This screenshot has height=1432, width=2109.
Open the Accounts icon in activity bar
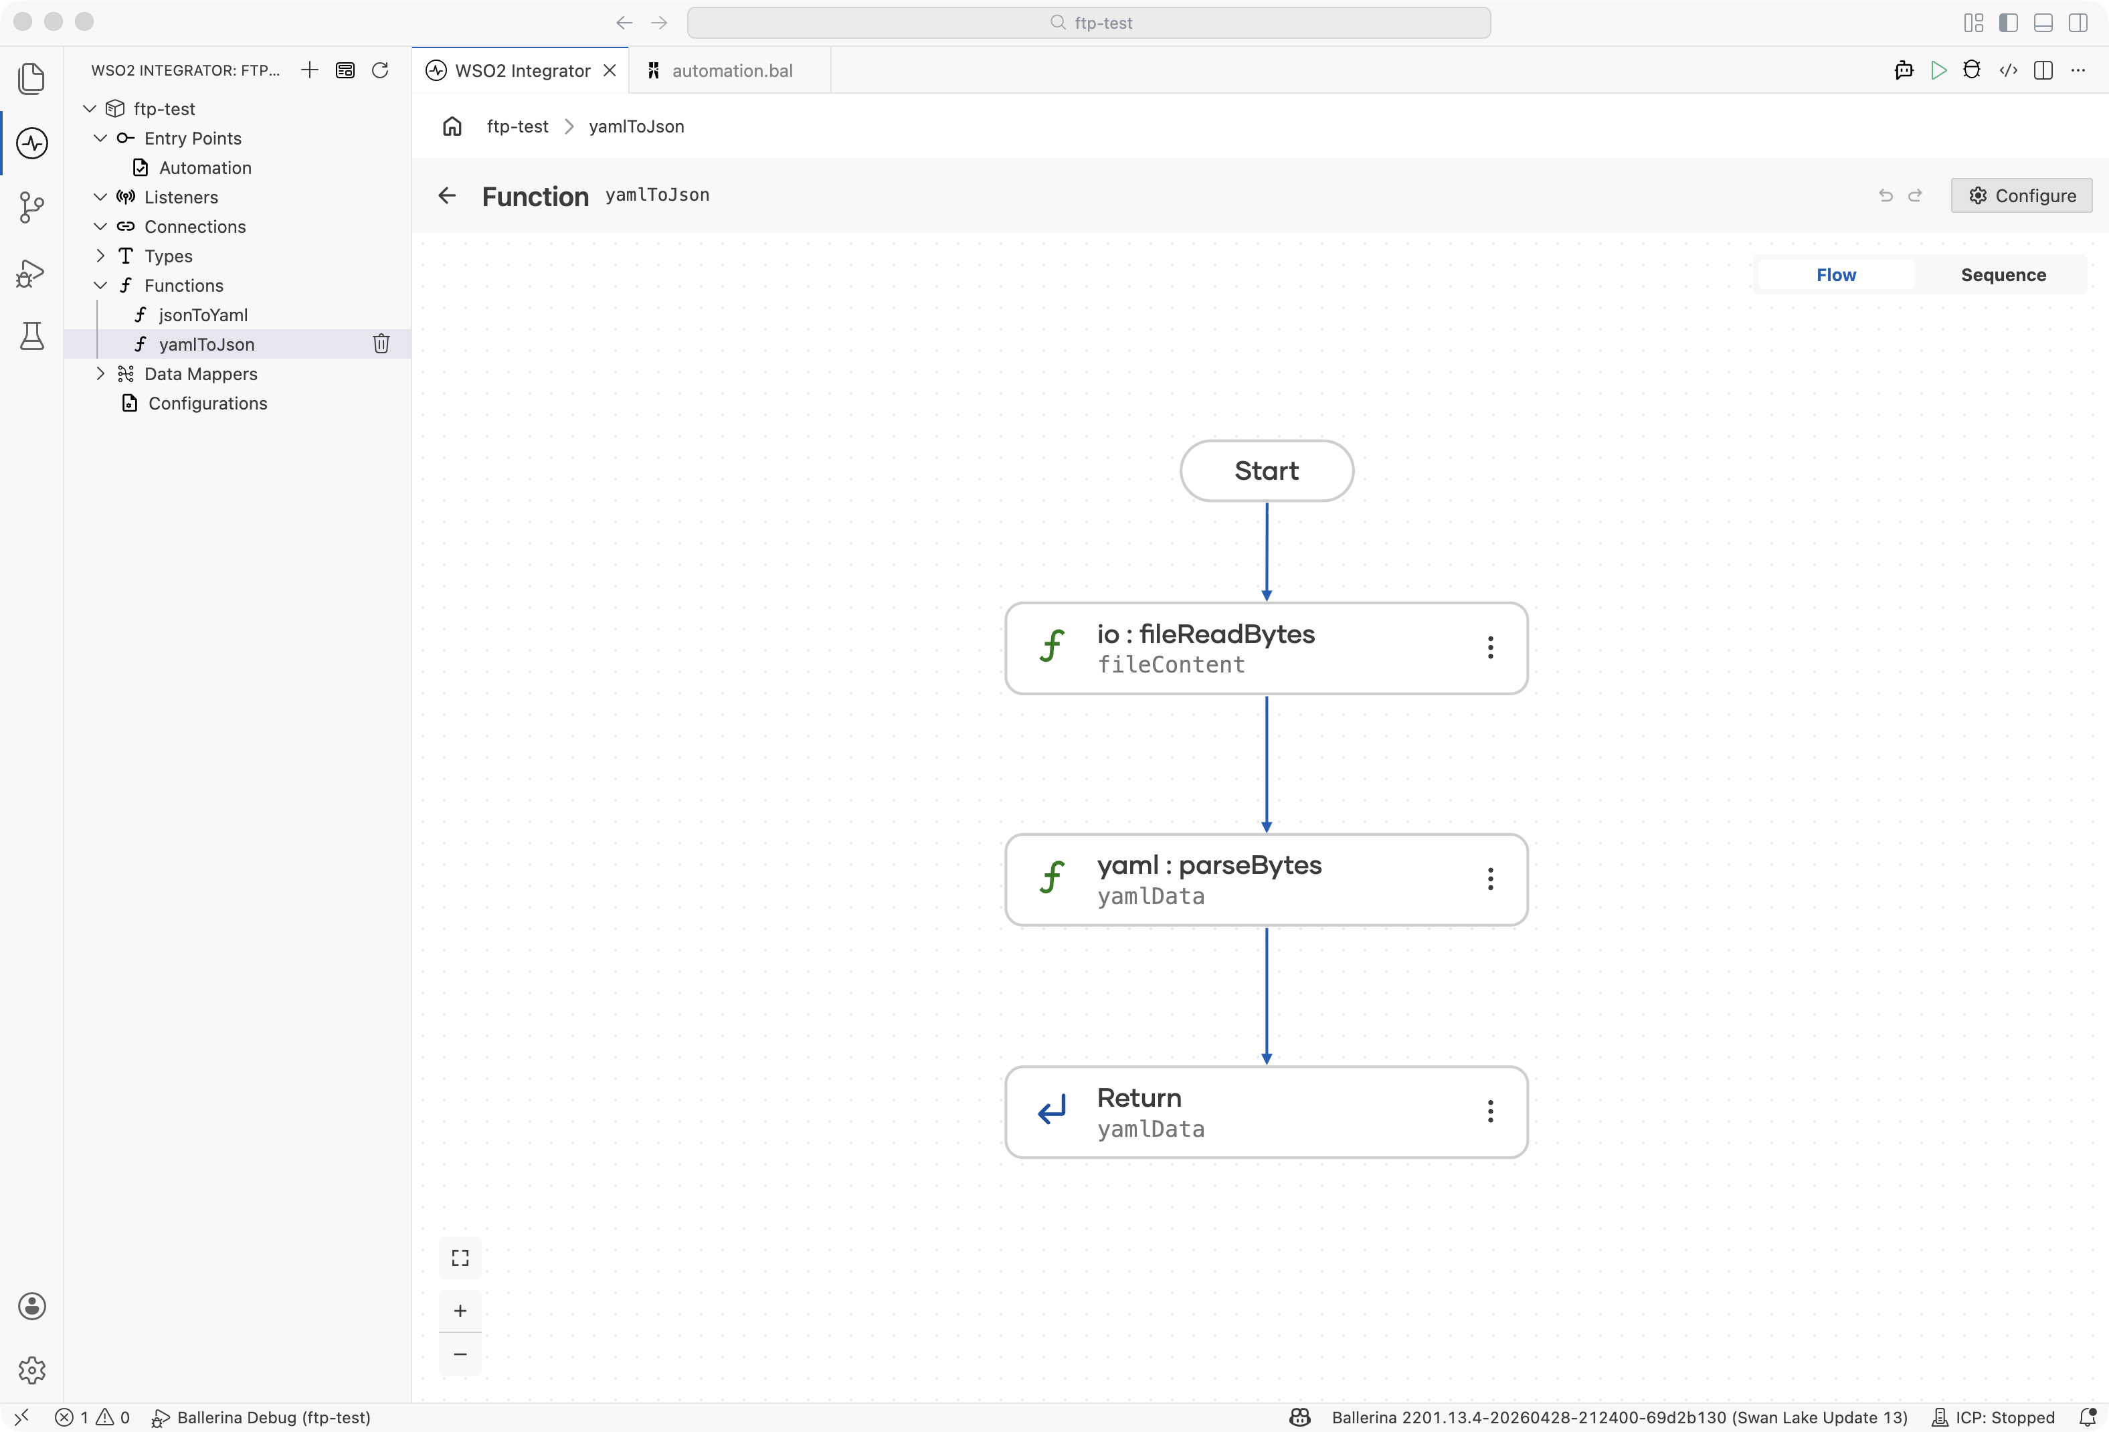(x=31, y=1306)
